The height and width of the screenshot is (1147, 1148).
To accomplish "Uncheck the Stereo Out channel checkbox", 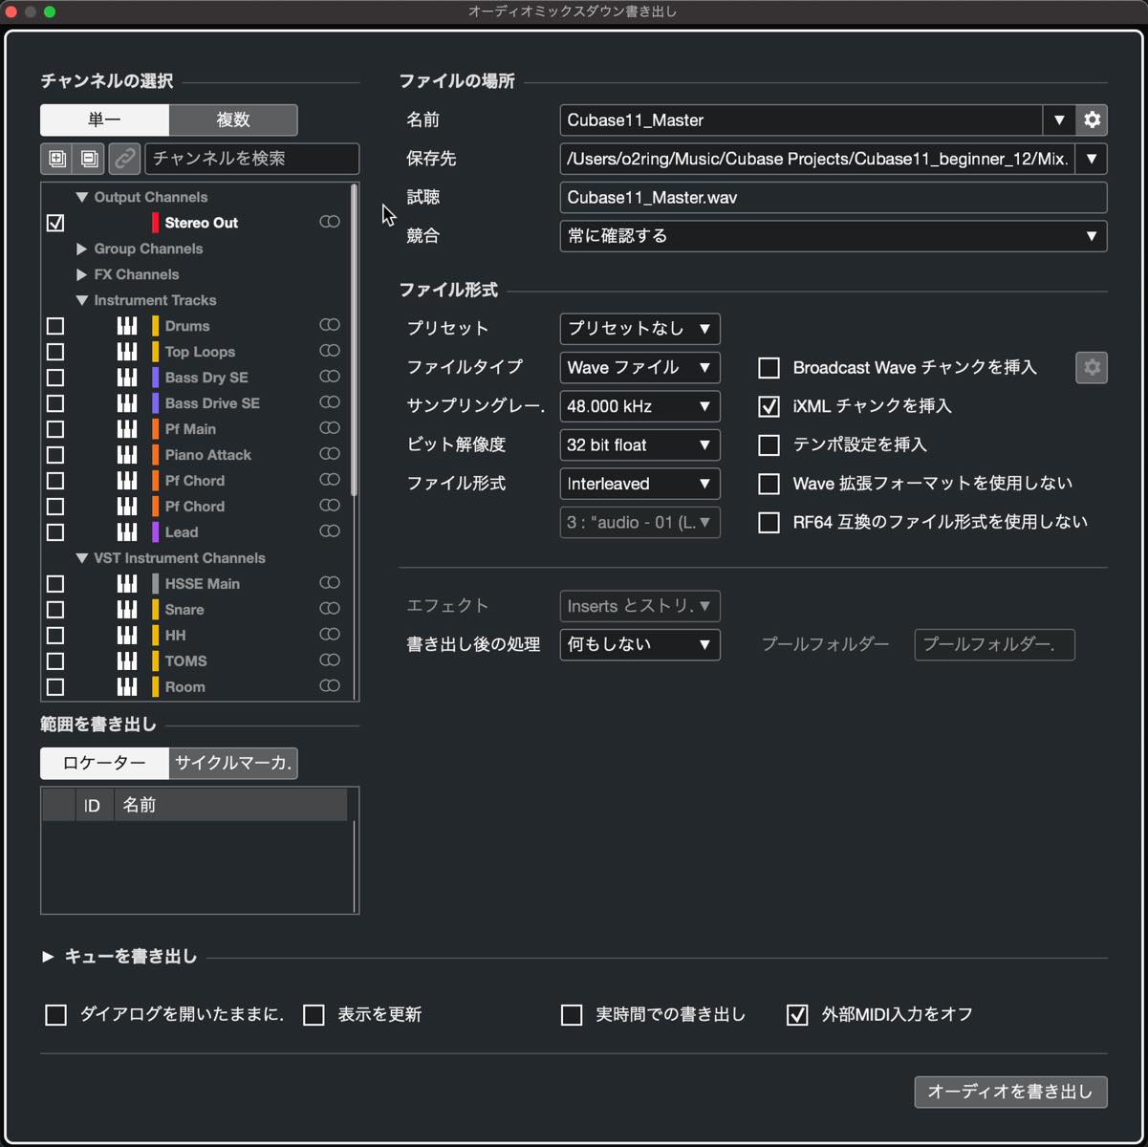I will point(55,223).
